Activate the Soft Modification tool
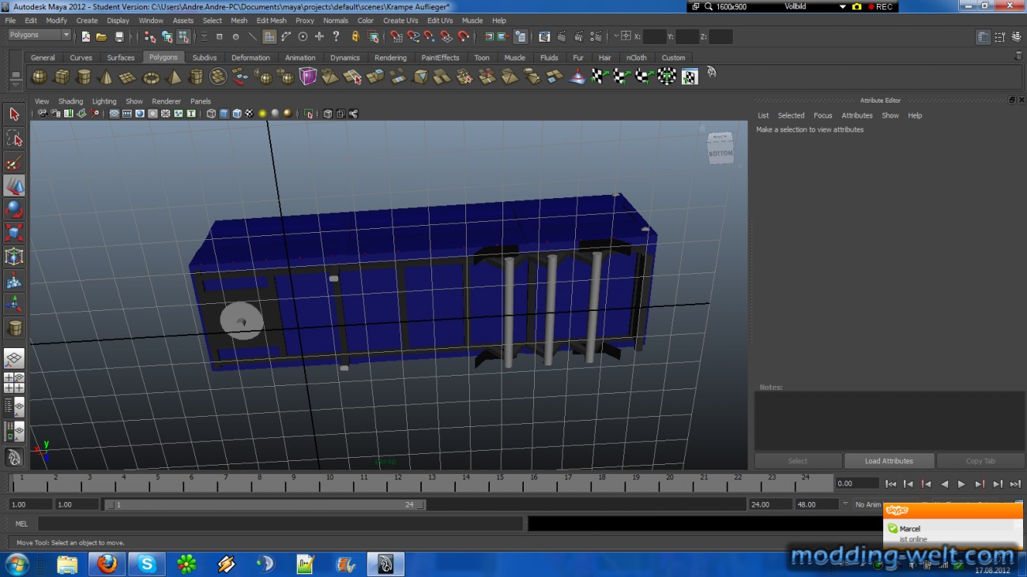 click(14, 280)
